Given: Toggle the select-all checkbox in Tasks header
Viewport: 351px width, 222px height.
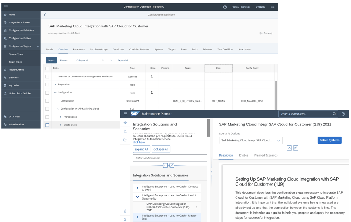Looking at the screenshot, I should coord(47,68).
